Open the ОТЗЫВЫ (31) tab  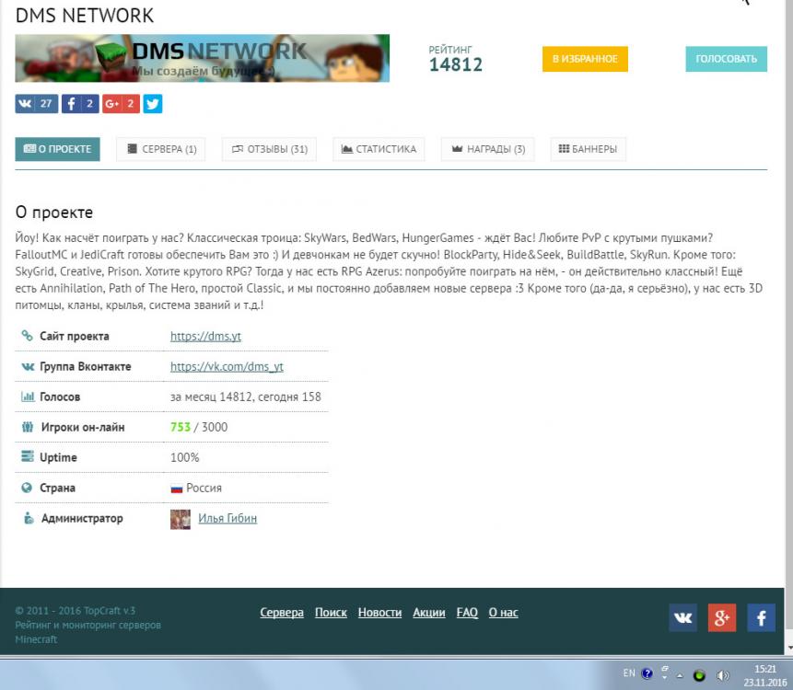coord(269,149)
